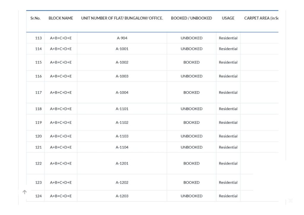
Task: Select unit A-1202 cell
Action: click(x=122, y=182)
